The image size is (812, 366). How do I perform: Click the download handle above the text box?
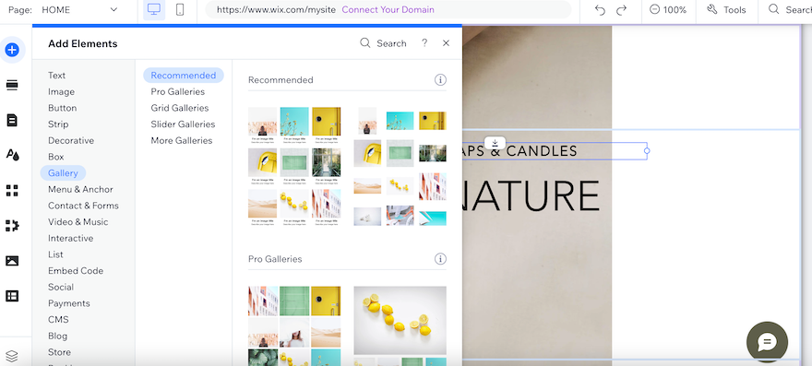point(495,143)
